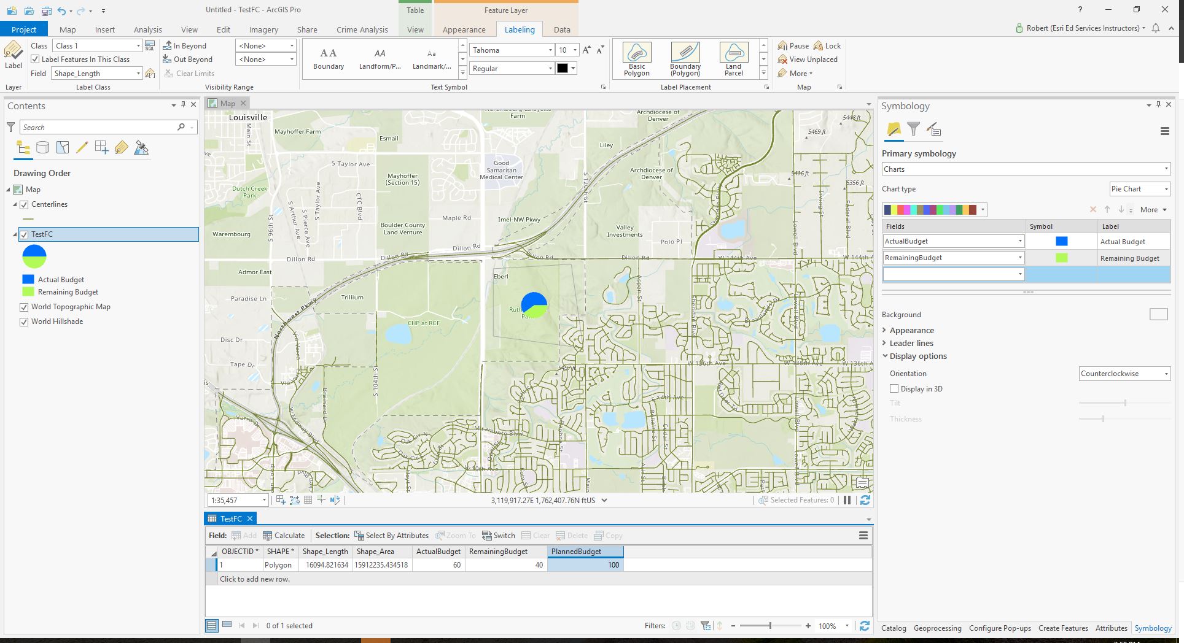Uncheck the Centerlines layer visibility
1184x643 pixels.
click(24, 205)
